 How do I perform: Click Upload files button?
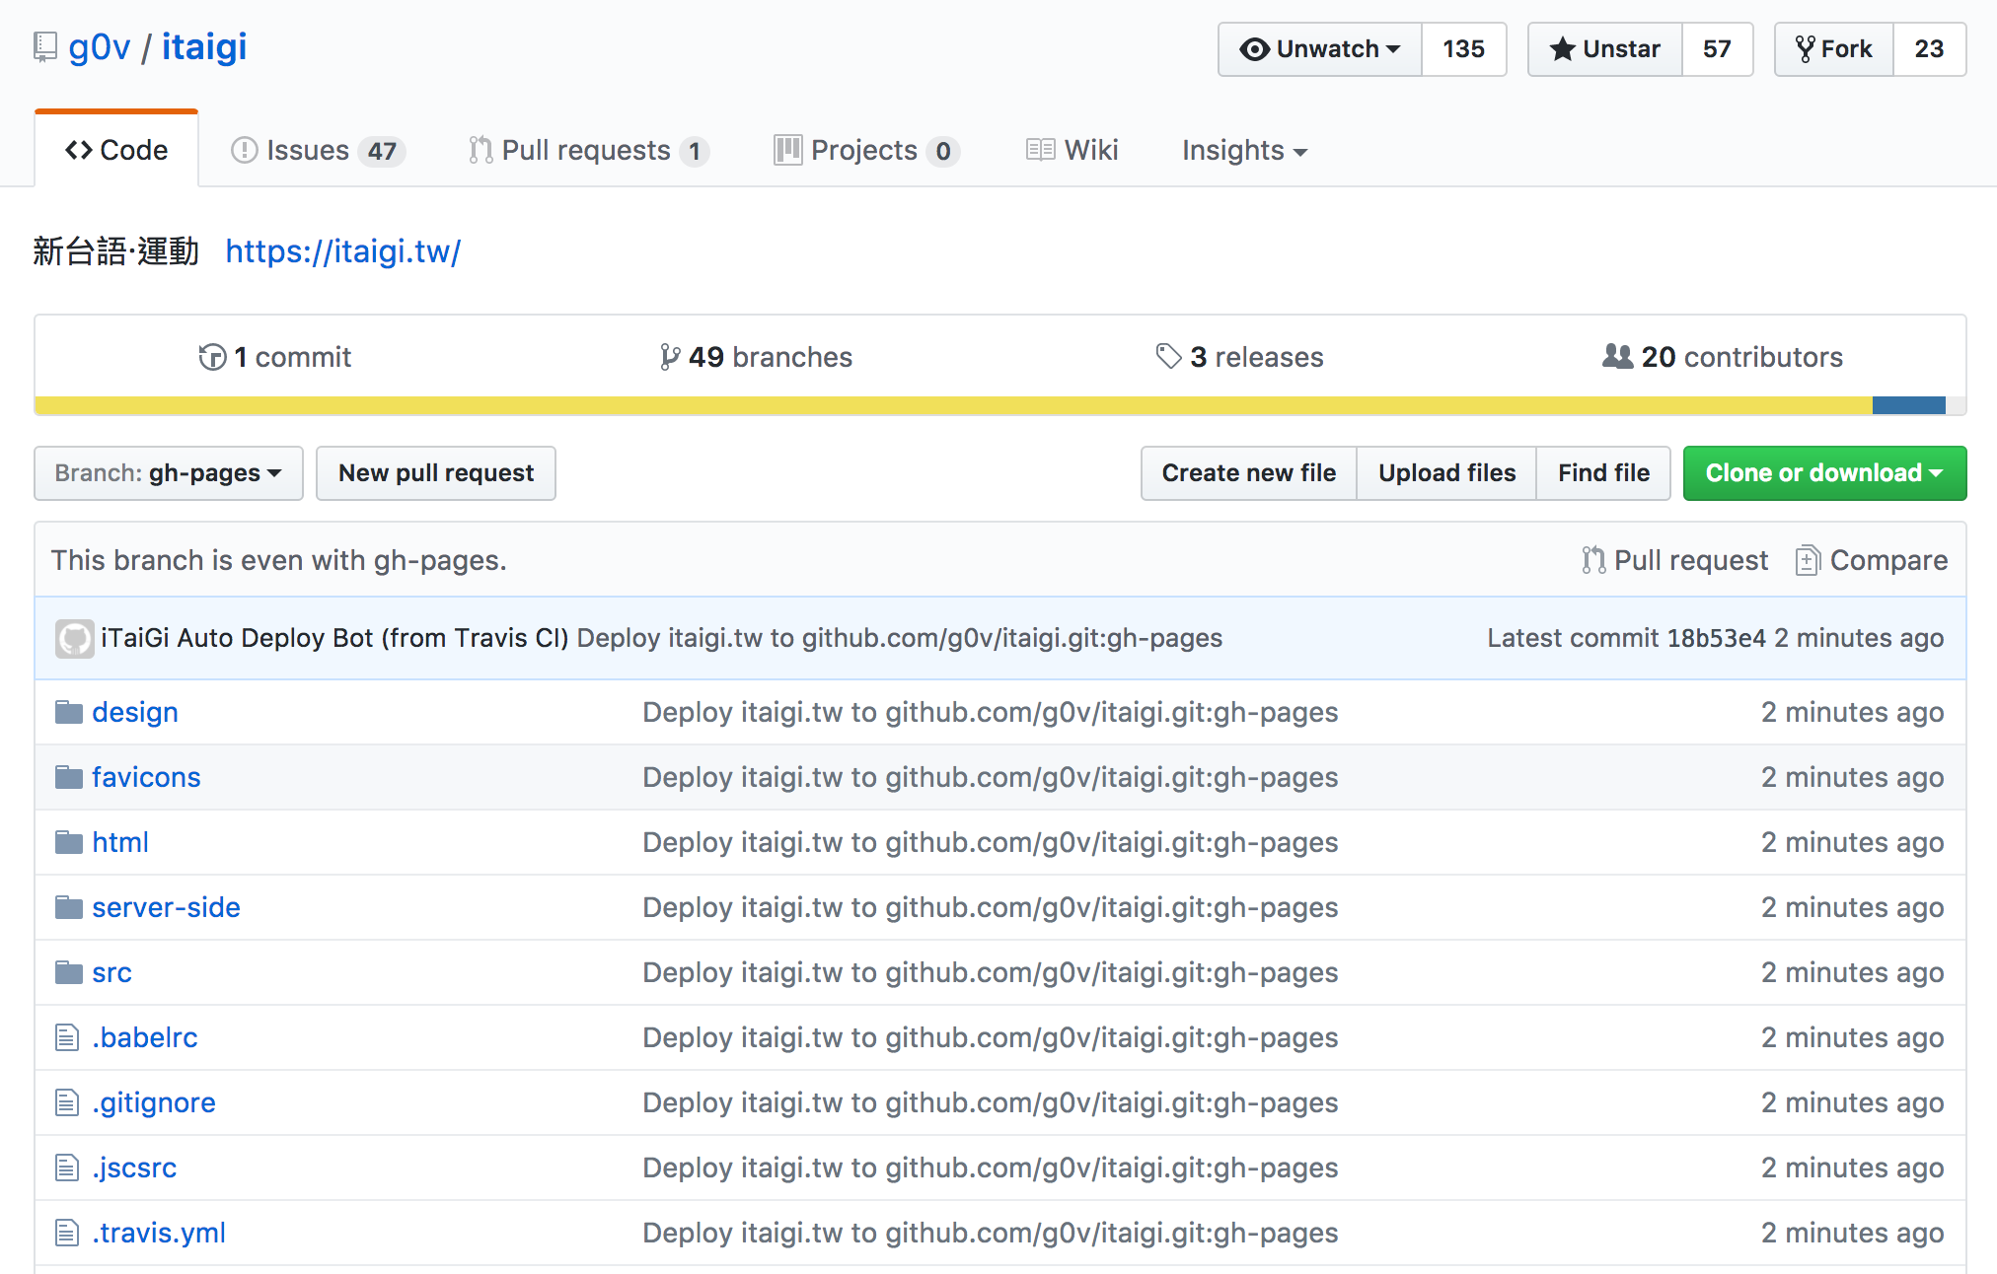pos(1446,473)
